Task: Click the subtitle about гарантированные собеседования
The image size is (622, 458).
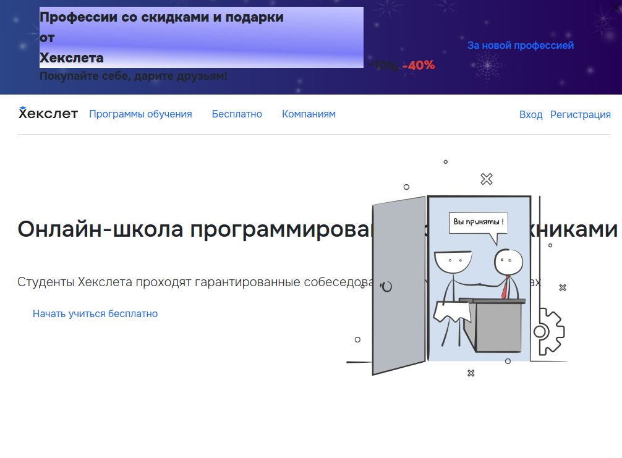Action: pyautogui.click(x=185, y=281)
